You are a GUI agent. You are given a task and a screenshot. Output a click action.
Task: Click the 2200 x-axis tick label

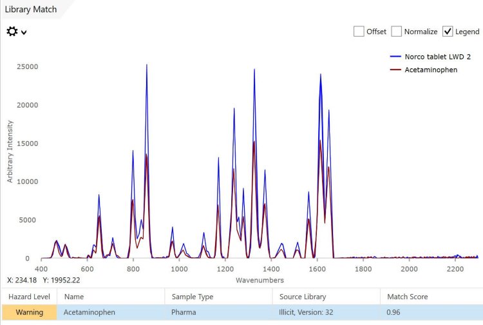point(455,269)
